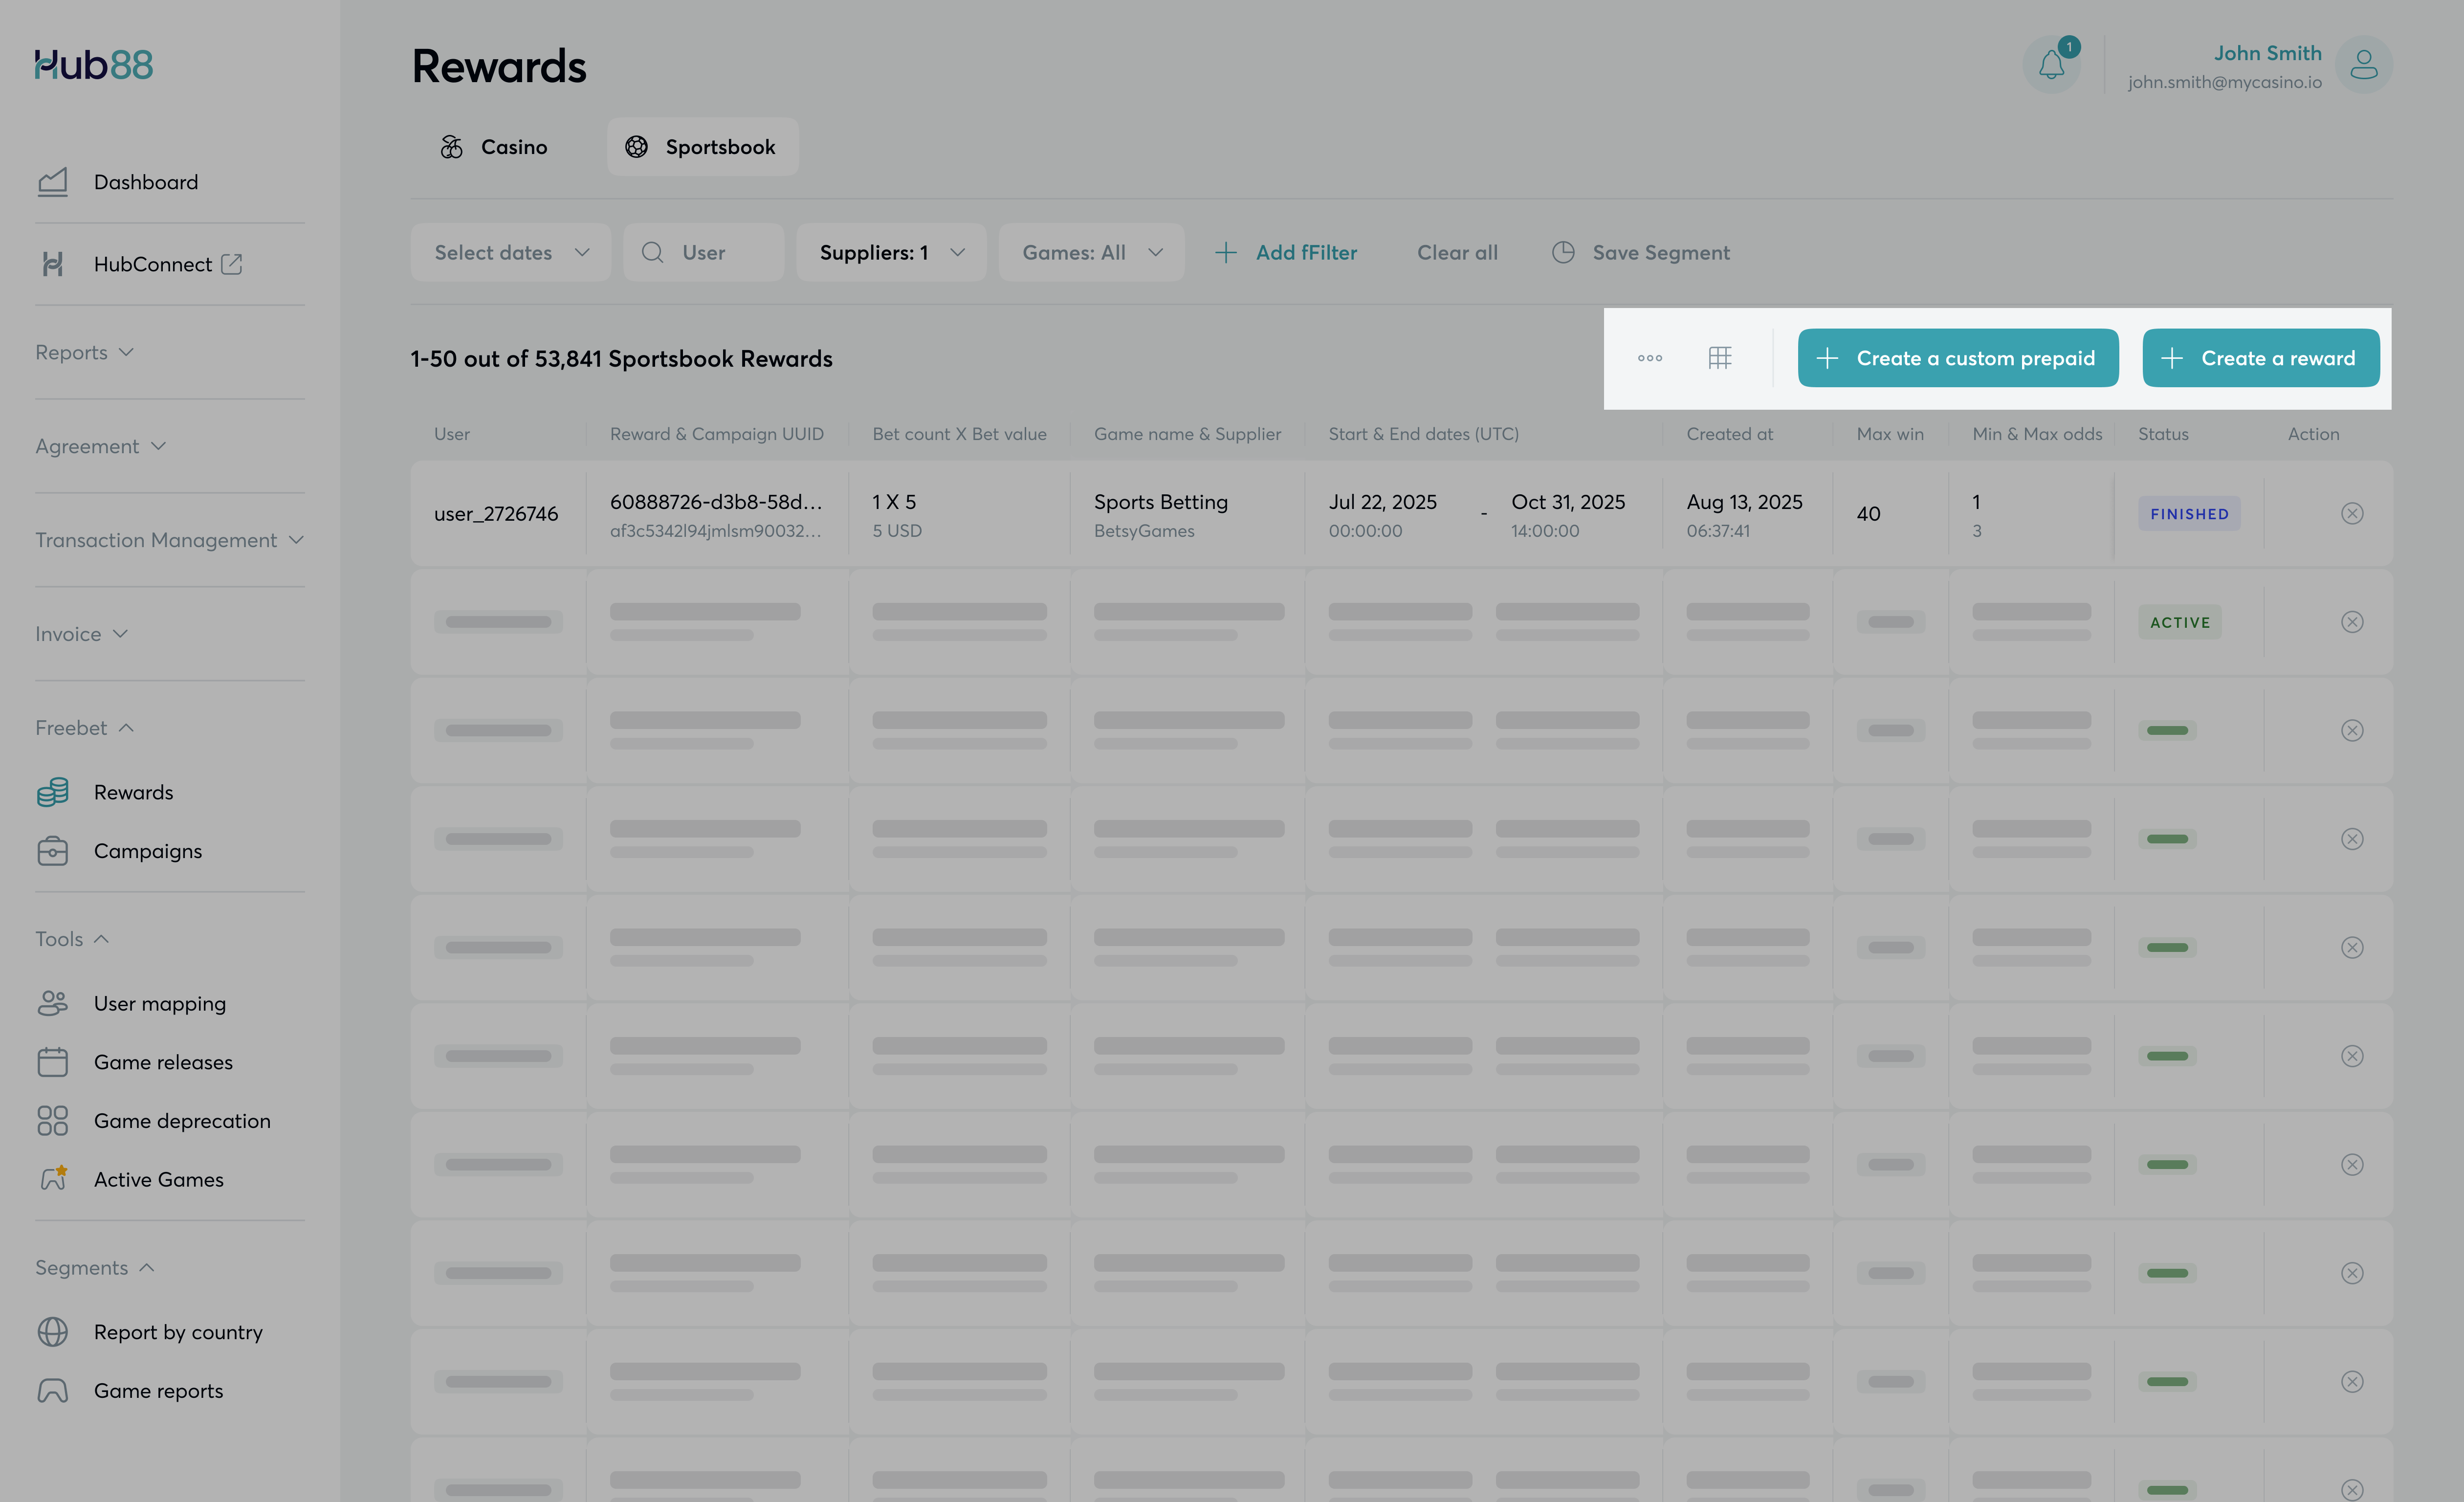Click the notification bell icon

coord(2051,66)
